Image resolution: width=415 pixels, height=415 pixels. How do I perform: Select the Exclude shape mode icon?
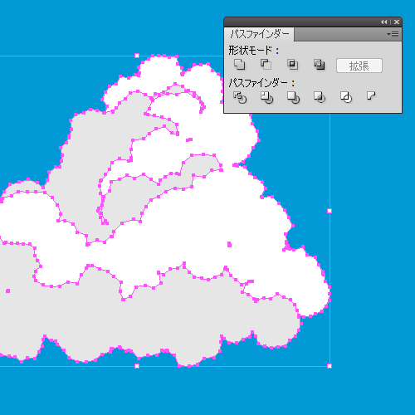click(x=319, y=65)
